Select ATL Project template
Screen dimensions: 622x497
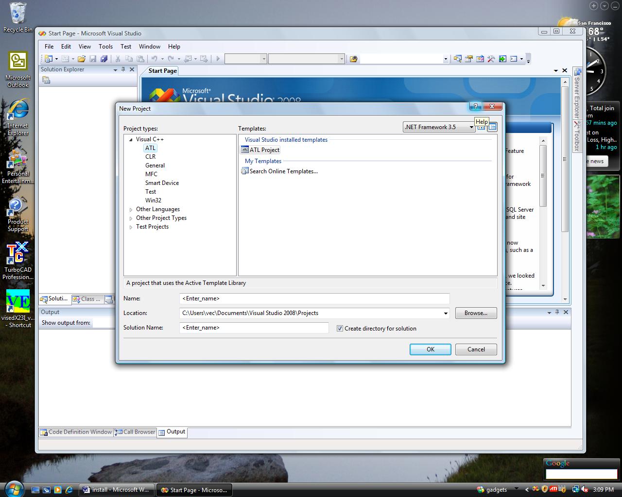click(x=260, y=150)
